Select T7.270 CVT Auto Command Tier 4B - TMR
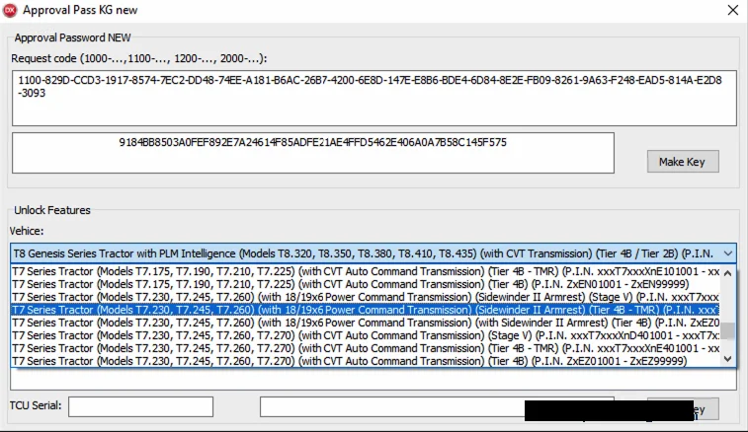 pos(366,348)
